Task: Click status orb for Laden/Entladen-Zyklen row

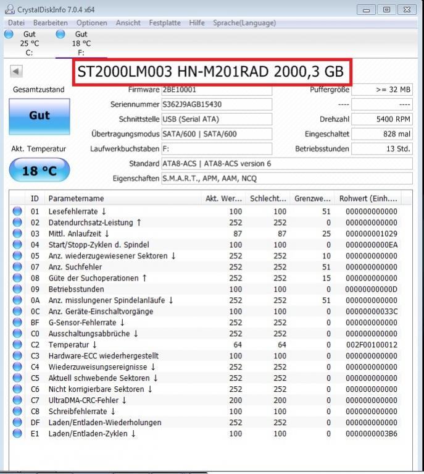Action: pos(17,433)
